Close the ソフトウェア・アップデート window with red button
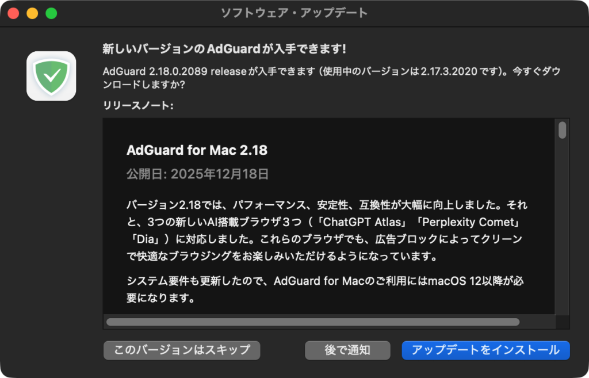The height and width of the screenshot is (378, 589). pos(14,13)
